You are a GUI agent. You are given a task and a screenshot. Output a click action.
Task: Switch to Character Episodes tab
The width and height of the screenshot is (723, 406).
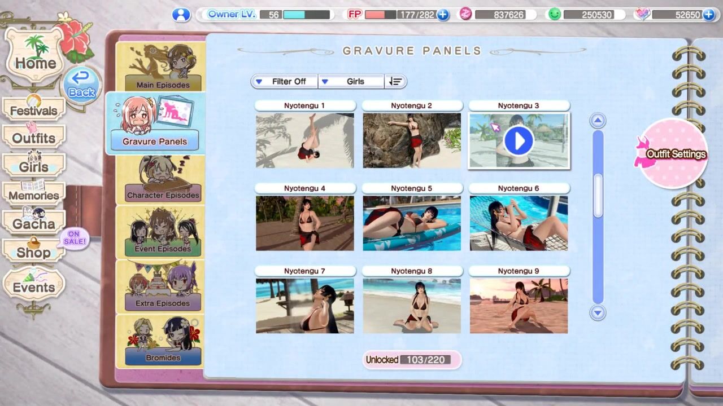(x=162, y=179)
